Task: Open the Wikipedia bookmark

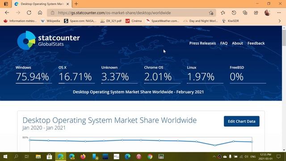Action: (50, 21)
